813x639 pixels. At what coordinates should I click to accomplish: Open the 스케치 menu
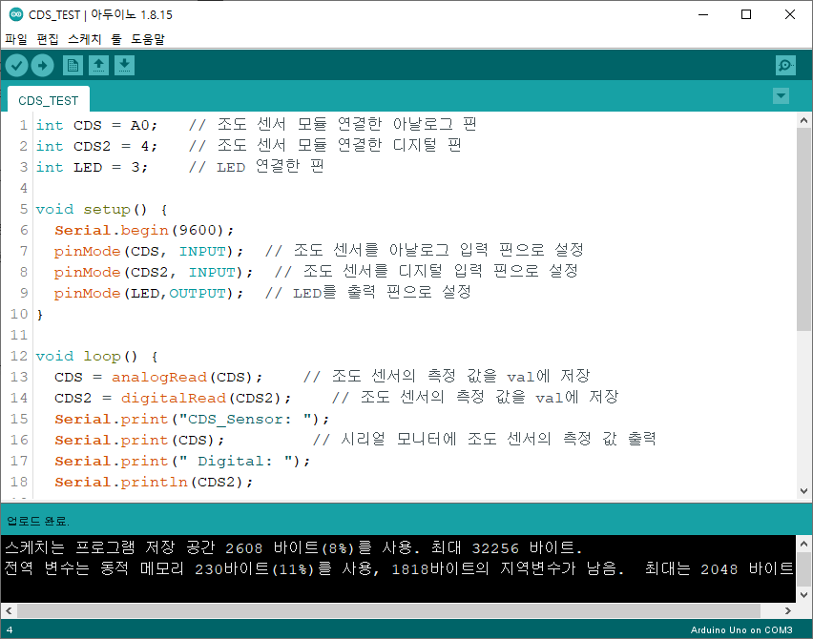click(x=85, y=39)
